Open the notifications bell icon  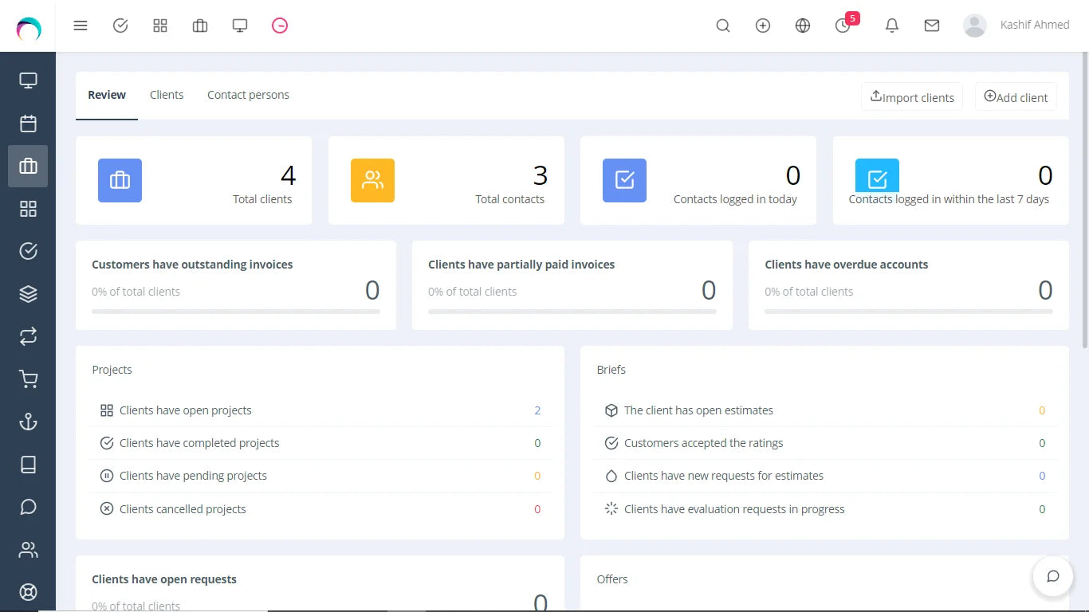(892, 25)
